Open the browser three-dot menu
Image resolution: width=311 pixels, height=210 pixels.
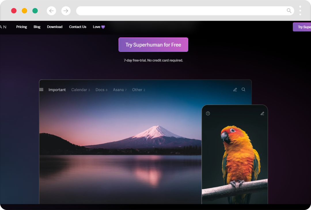coord(300,11)
